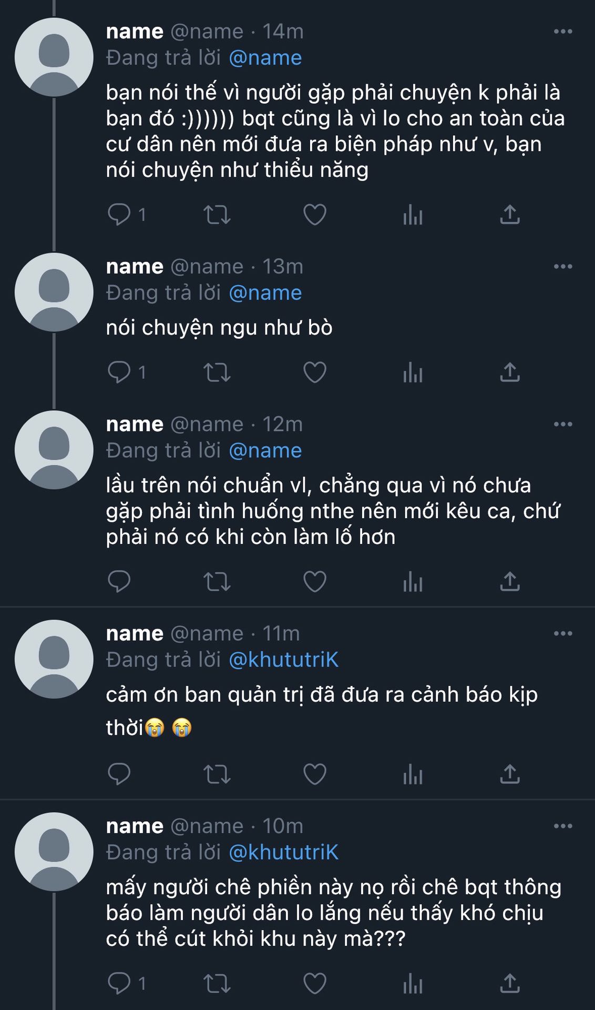Share the 12m tweet

coord(510,582)
